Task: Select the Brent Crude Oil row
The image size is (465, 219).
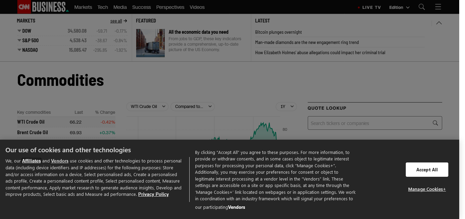Action: tap(66, 132)
